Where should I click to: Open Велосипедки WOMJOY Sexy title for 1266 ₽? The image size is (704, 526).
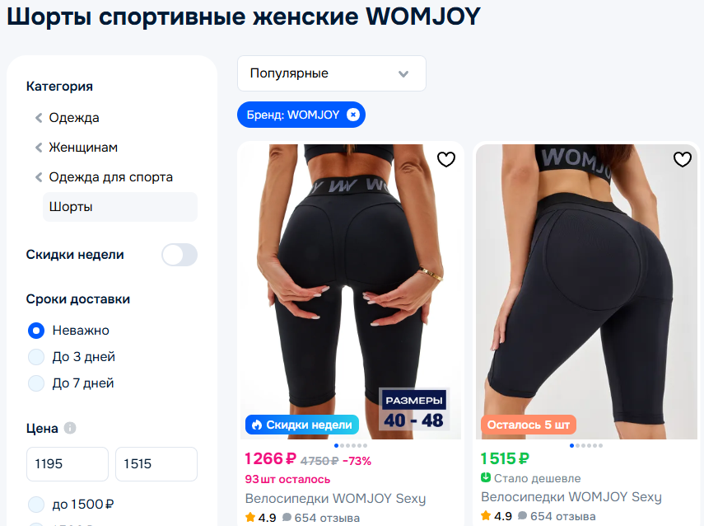pos(335,499)
